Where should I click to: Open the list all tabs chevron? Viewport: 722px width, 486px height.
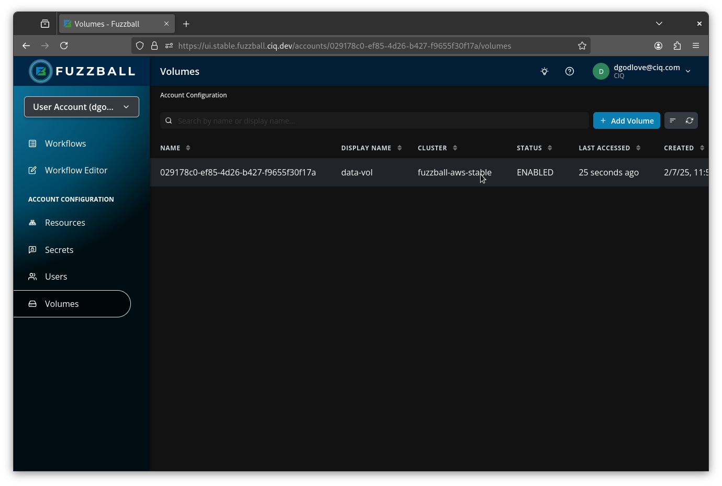(659, 24)
